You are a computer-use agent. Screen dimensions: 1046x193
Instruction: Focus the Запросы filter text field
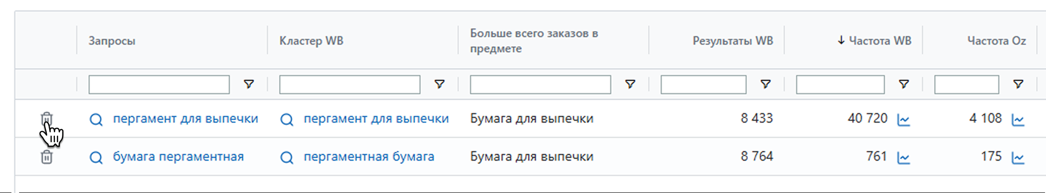[x=159, y=85]
